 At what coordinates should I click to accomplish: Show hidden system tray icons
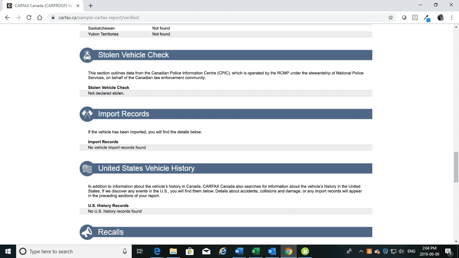tap(361, 251)
